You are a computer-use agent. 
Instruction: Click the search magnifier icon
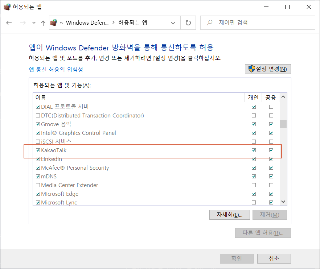[210, 22]
